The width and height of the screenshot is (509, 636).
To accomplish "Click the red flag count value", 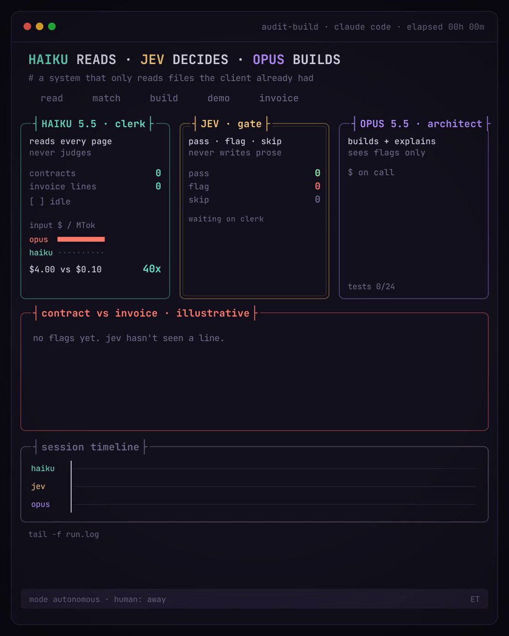I will pyautogui.click(x=317, y=187).
